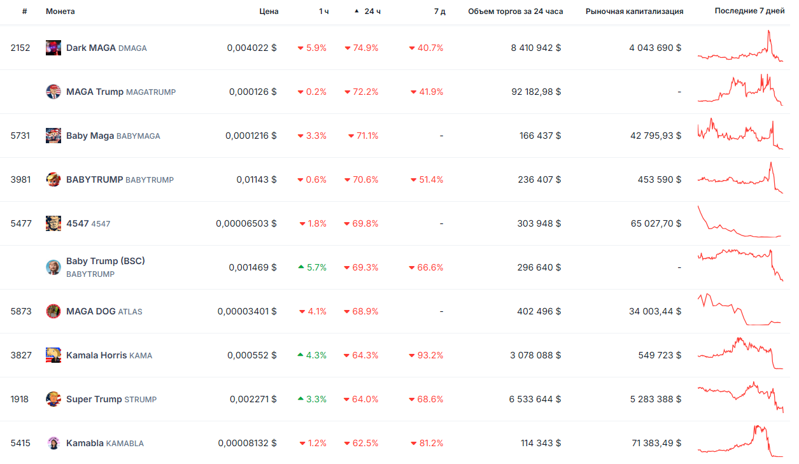Screen dimensions: 799x464
Task: Click the price 0,00006503 $
Action: click(x=246, y=223)
